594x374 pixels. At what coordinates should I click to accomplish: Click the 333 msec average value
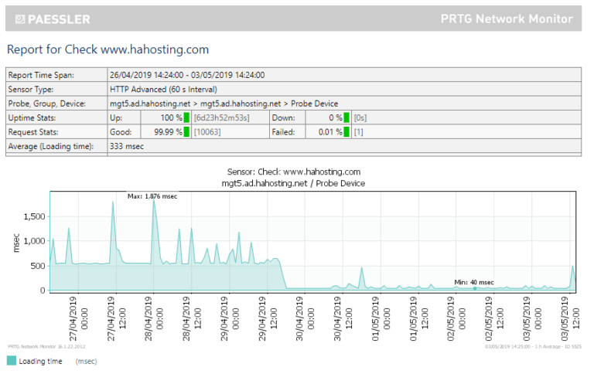coord(127,146)
